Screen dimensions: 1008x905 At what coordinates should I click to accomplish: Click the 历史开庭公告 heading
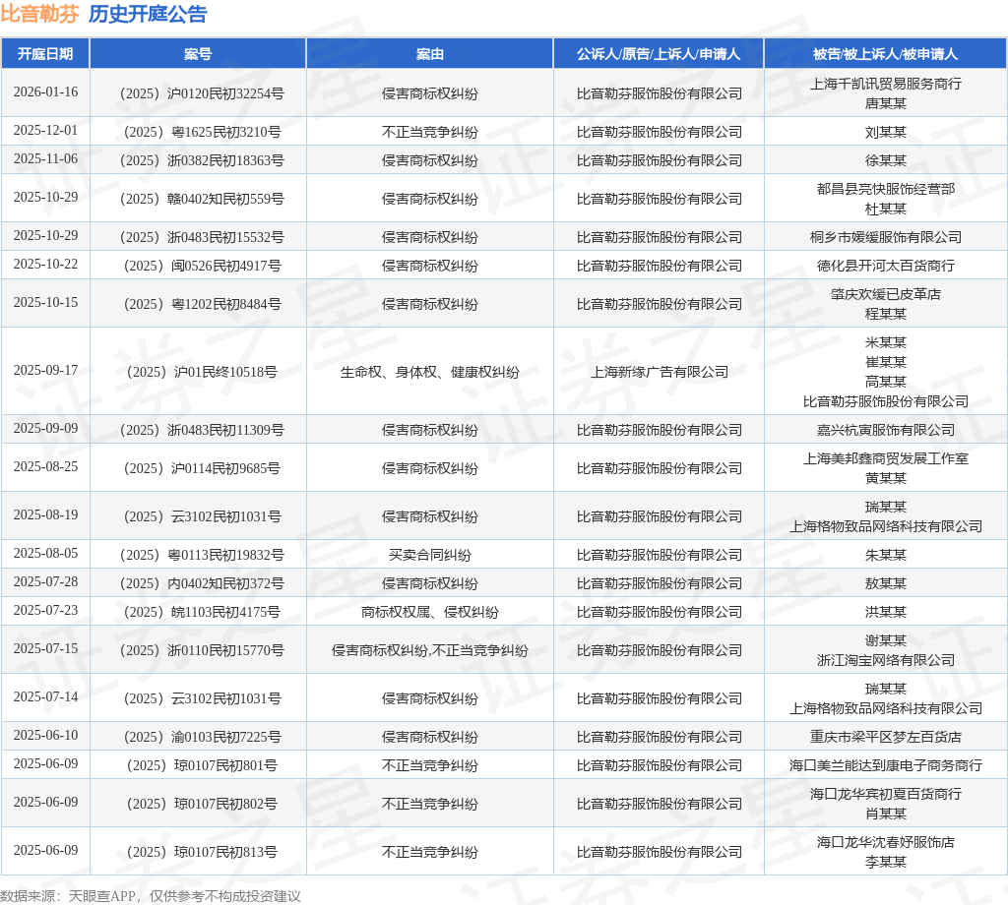click(x=148, y=14)
